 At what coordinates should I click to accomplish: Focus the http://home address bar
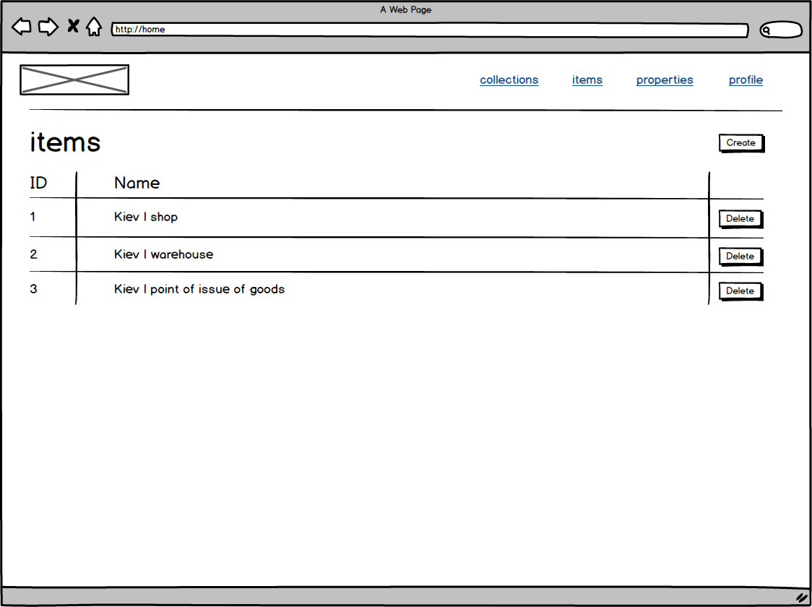click(430, 30)
